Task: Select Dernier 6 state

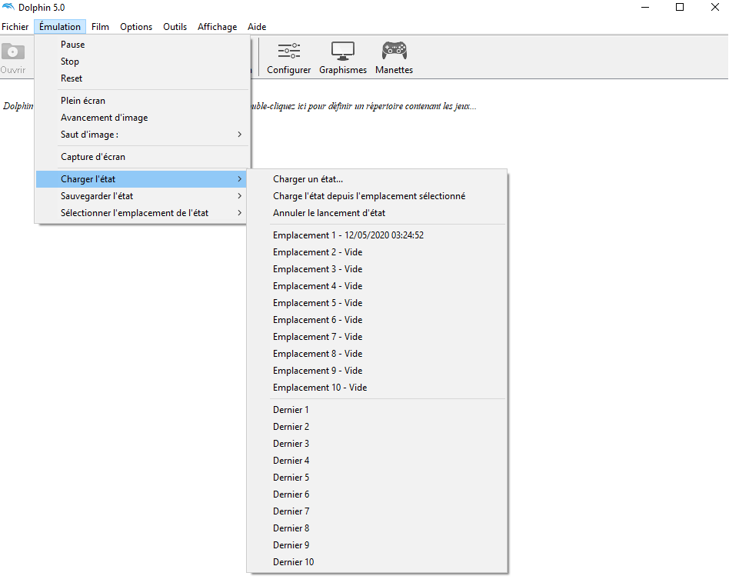Action: 377,494
